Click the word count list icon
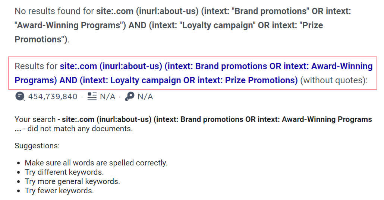This screenshot has height=200, width=384. point(92,97)
